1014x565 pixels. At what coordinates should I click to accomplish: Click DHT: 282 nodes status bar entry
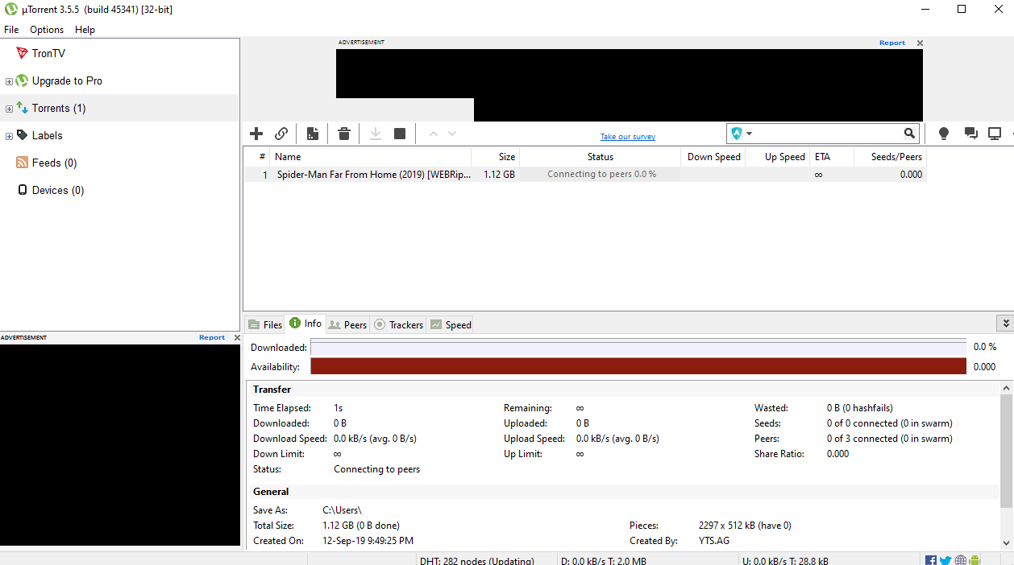476,560
